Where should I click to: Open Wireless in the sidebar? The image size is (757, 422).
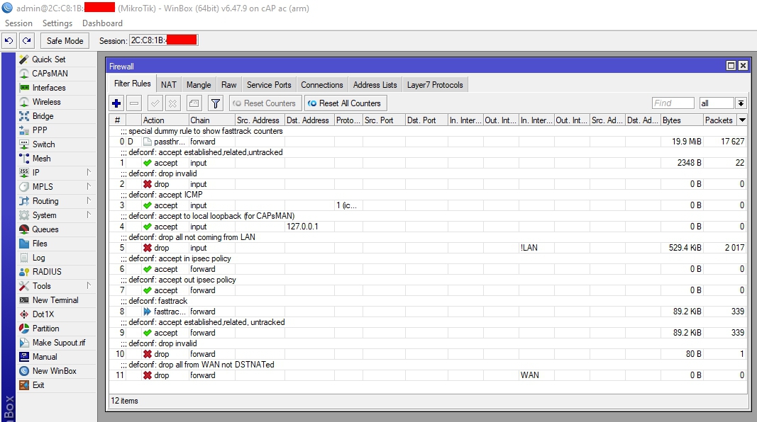pos(46,102)
